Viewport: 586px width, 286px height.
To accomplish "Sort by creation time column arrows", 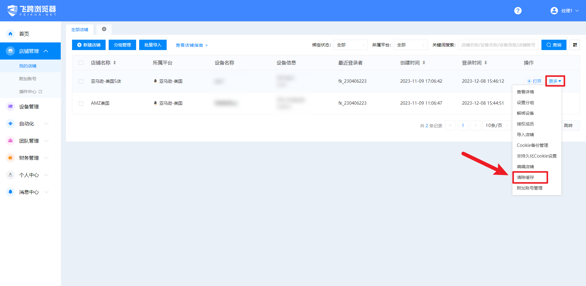I will click(424, 63).
